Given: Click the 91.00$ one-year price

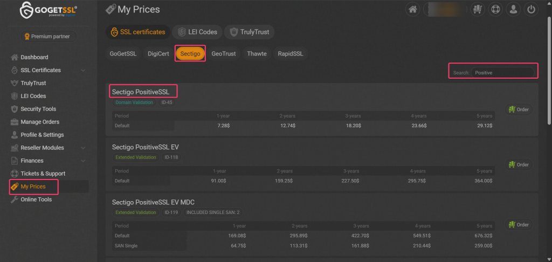Looking at the screenshot, I should click(x=219, y=181).
